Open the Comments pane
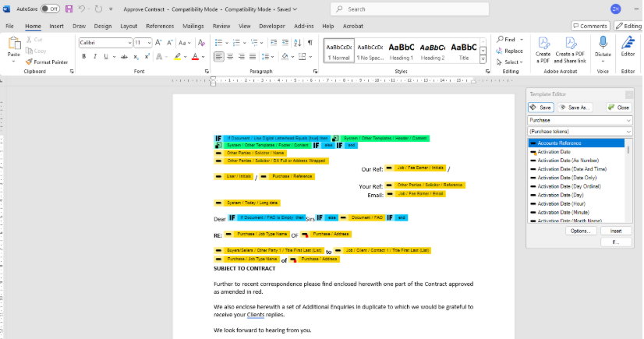Image resolution: width=644 pixels, height=339 pixels. click(590, 26)
